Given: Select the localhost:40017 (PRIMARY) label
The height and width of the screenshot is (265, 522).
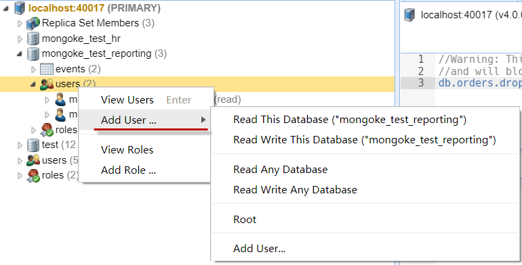Looking at the screenshot, I should tap(94, 8).
